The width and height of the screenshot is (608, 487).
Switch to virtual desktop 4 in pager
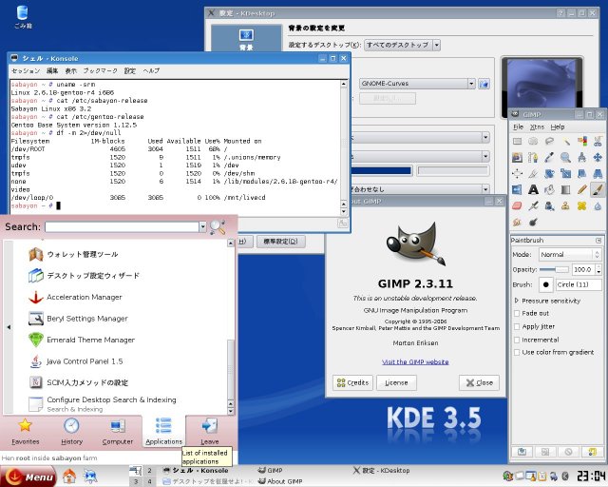tap(149, 481)
